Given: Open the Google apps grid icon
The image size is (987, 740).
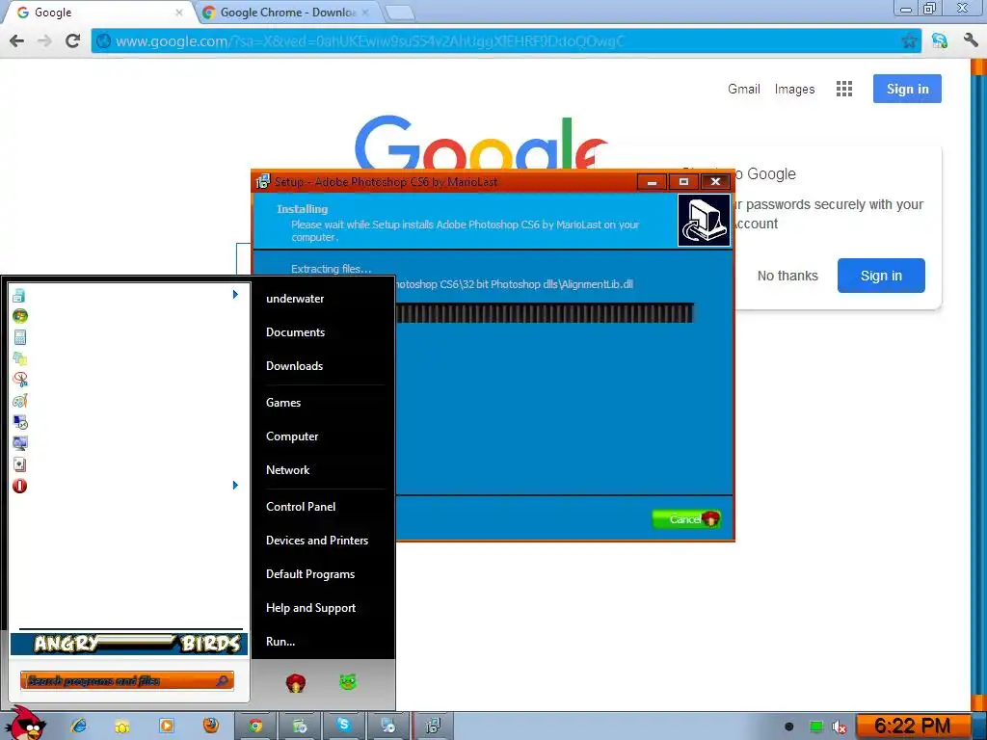Looking at the screenshot, I should [x=844, y=89].
